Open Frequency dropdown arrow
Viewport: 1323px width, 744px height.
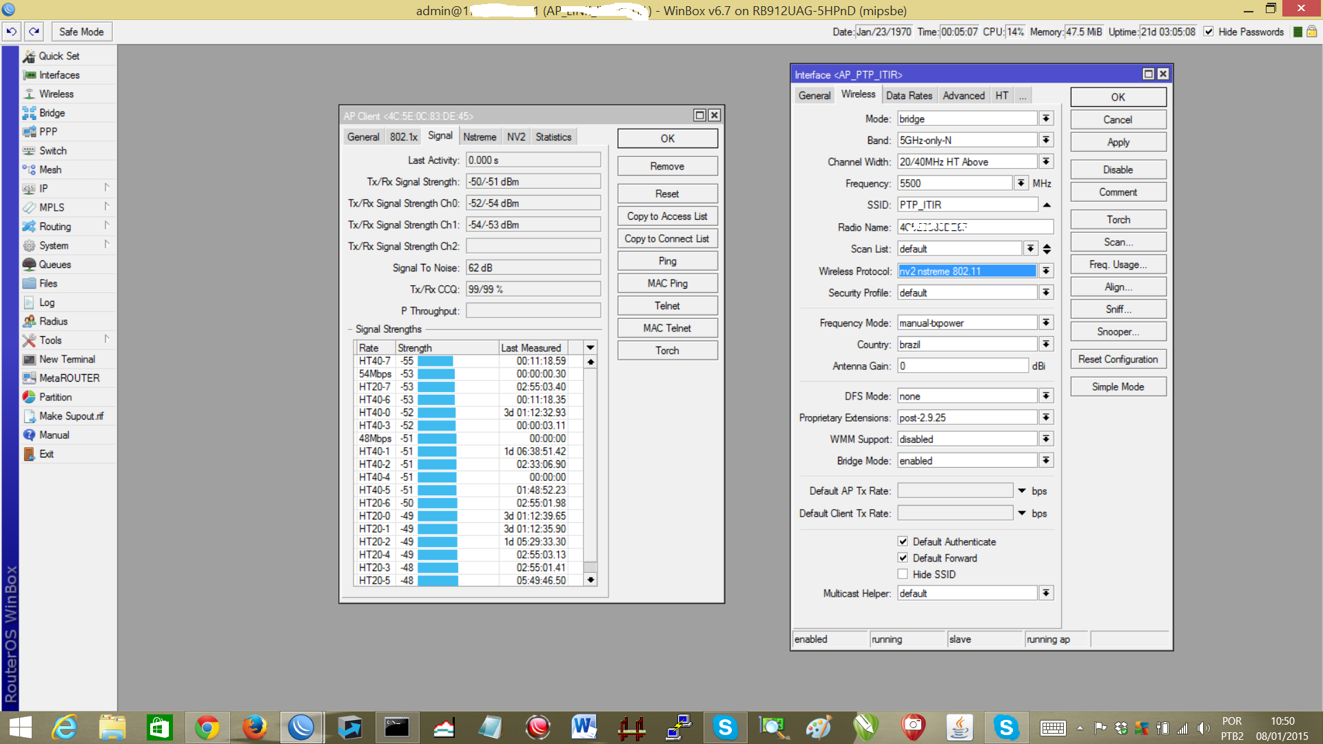point(1021,183)
